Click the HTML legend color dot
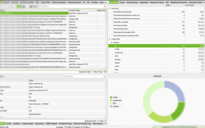205x128 pixels. click(x=111, y=97)
